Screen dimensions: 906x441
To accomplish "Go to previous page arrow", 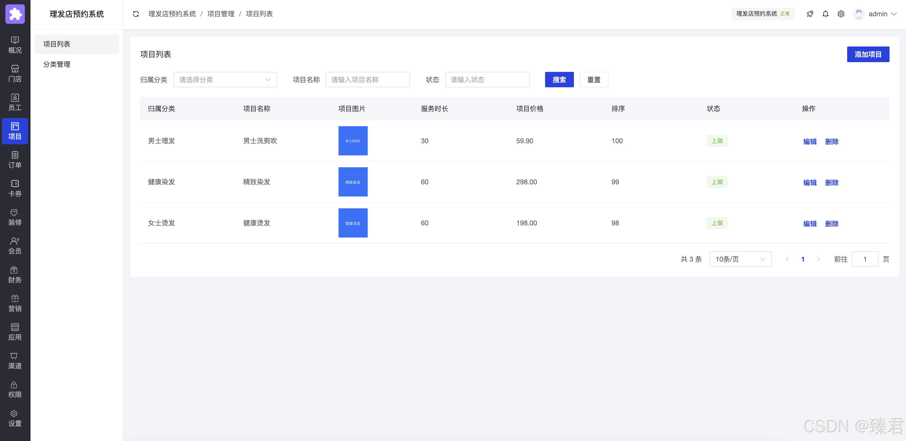I will pyautogui.click(x=787, y=259).
